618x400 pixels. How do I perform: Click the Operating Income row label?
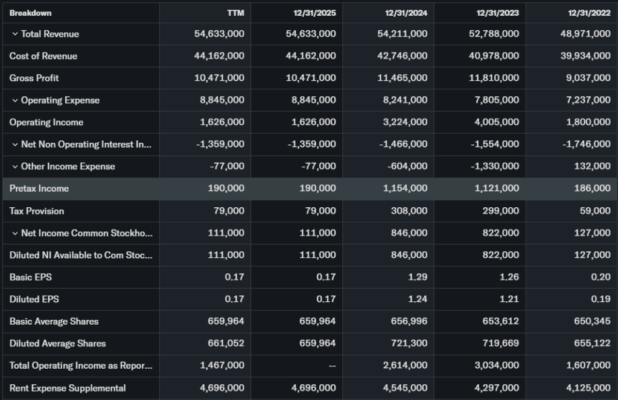click(46, 122)
